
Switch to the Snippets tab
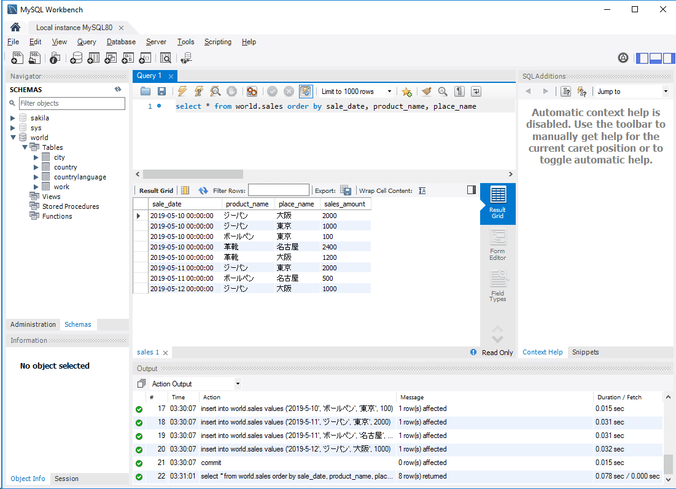(586, 352)
